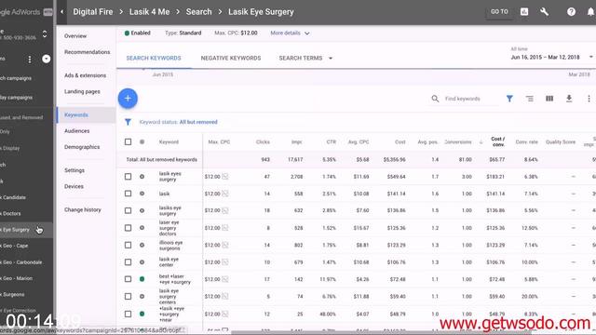Open the sidebar three-dot menu
This screenshot has width=596, height=335.
pyautogui.click(x=30, y=60)
